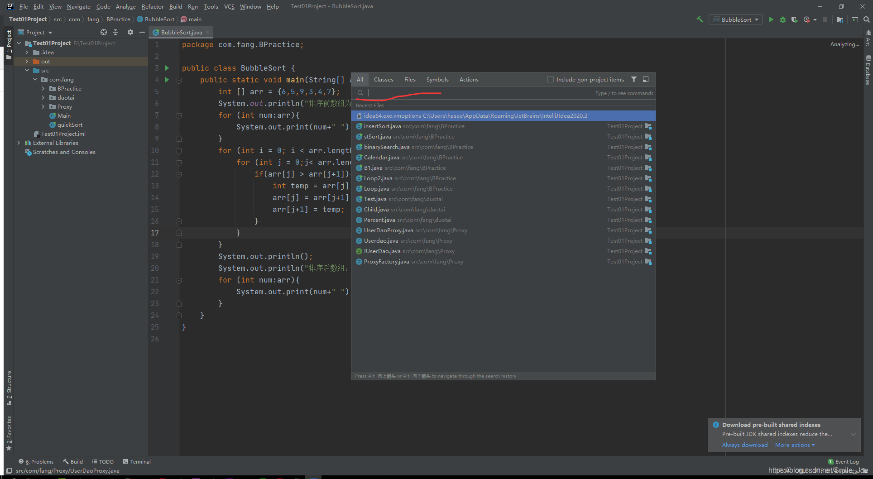Expand the .idea folder
The width and height of the screenshot is (873, 479).
click(x=27, y=53)
